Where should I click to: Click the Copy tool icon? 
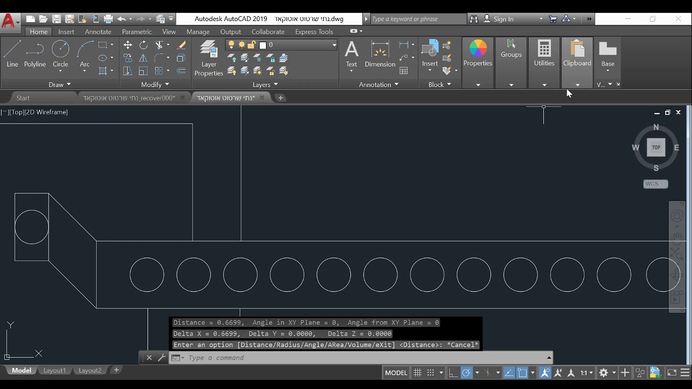[128, 58]
